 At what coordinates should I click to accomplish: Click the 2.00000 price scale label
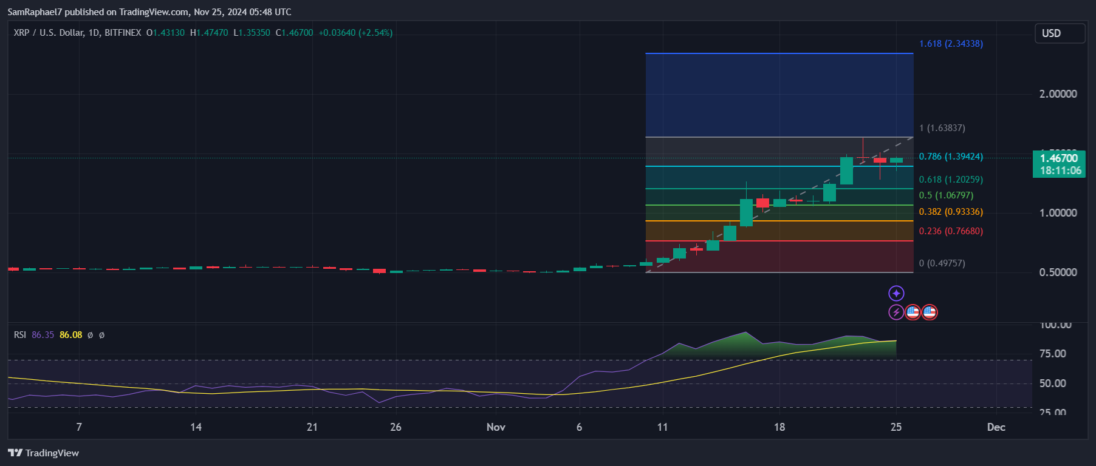1058,94
